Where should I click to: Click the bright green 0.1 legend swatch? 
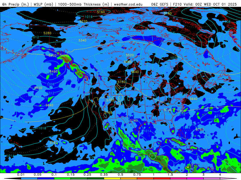click(62, 178)
